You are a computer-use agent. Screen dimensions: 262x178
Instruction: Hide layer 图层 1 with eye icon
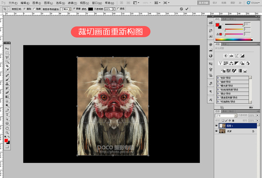click(x=217, y=125)
